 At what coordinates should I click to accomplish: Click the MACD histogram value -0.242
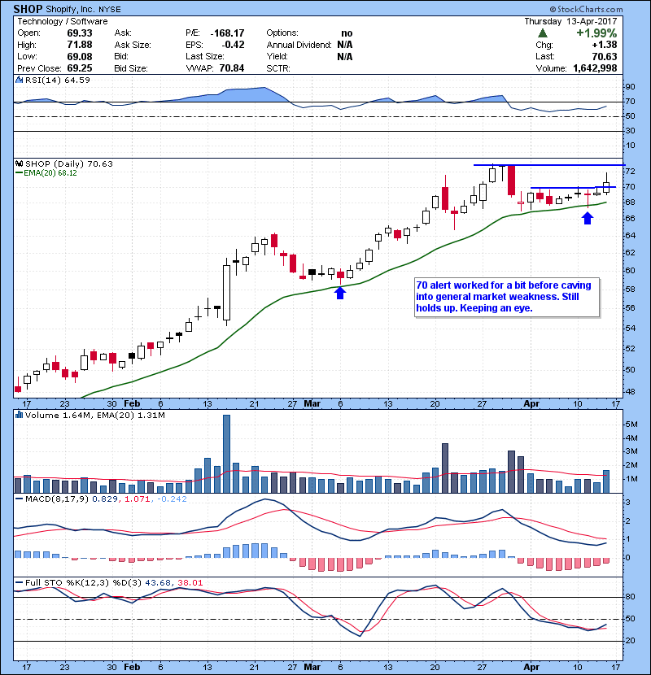pos(173,499)
